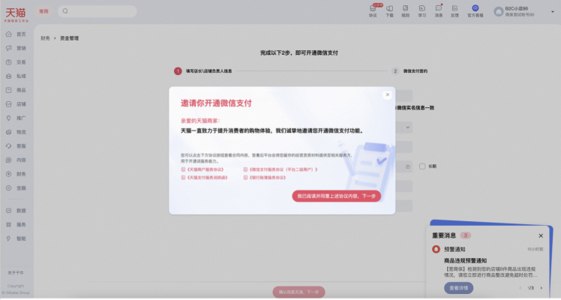The height and width of the screenshot is (300, 561).
Task: Open 内容 in the left sidebar
Action: tap(16, 160)
